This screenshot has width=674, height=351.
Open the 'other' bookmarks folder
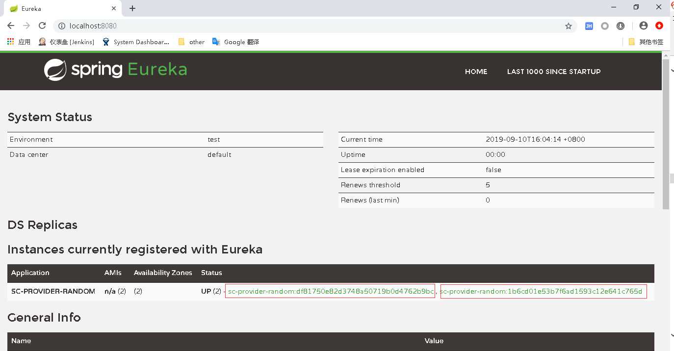tap(191, 42)
